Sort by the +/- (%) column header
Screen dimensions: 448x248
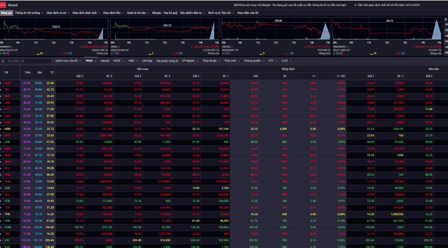click(x=341, y=76)
